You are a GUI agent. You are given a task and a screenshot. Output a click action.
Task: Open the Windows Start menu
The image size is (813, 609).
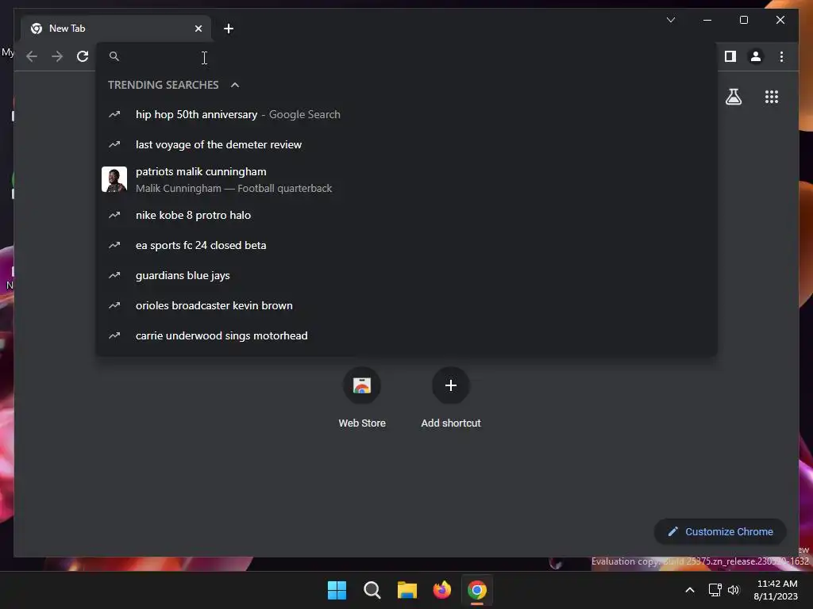[x=337, y=590]
